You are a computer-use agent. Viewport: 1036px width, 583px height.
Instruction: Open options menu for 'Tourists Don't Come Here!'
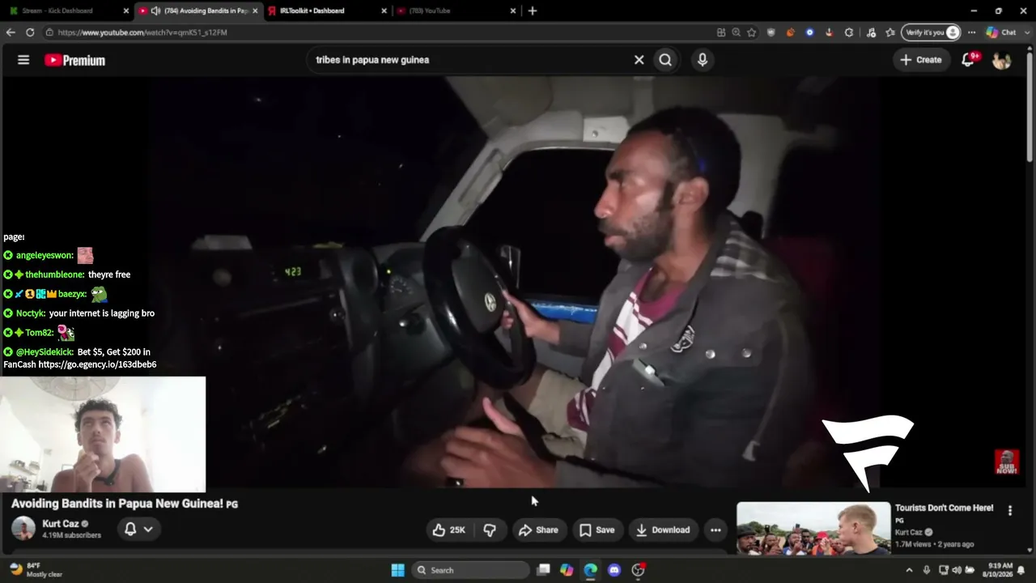point(1009,510)
